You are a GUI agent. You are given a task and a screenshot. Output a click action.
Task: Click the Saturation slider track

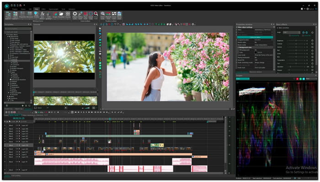[296, 67]
